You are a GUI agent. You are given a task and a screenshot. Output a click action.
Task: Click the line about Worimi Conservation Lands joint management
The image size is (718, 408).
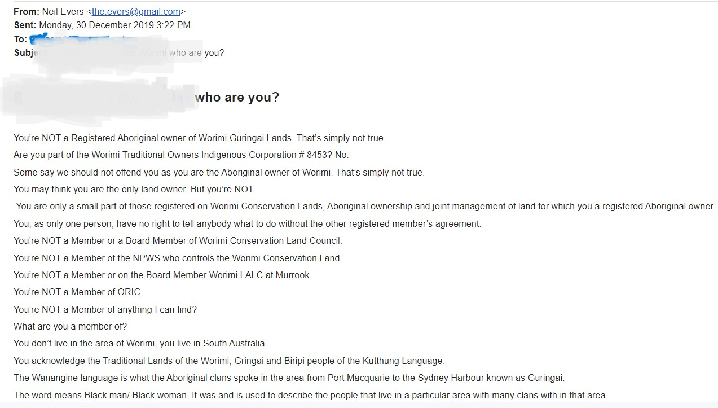[x=365, y=207]
